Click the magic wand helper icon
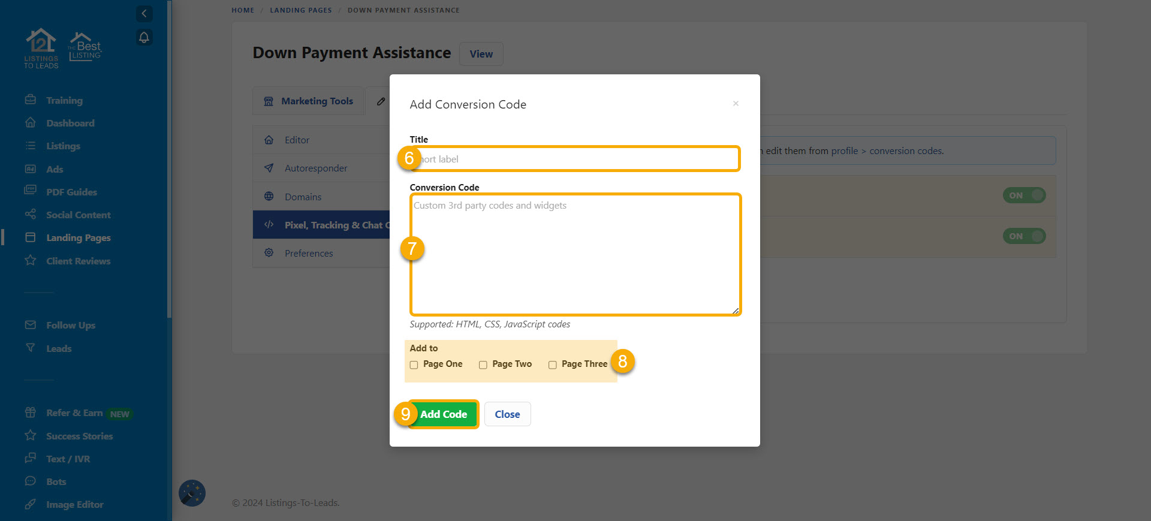1151x521 pixels. (192, 493)
